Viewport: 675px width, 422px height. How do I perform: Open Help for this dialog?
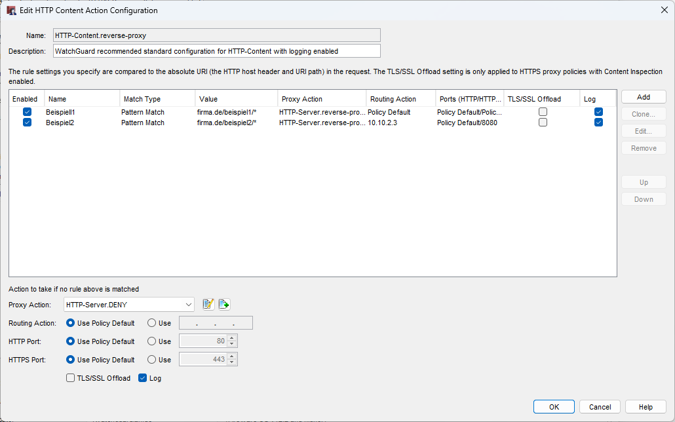coord(646,407)
